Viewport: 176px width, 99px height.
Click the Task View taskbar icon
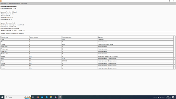(33, 97)
